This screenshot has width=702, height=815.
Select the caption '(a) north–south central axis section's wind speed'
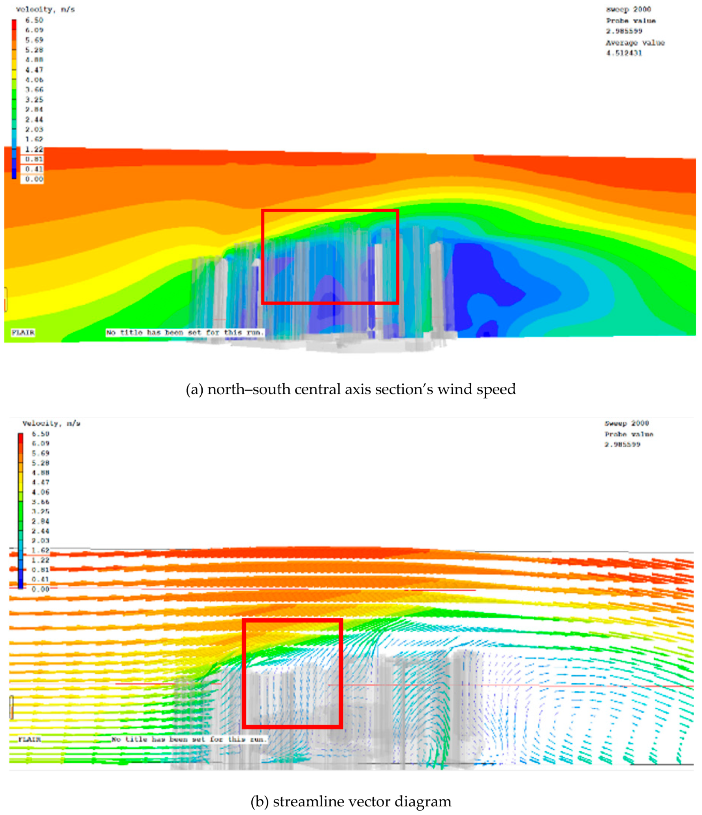[350, 389]
